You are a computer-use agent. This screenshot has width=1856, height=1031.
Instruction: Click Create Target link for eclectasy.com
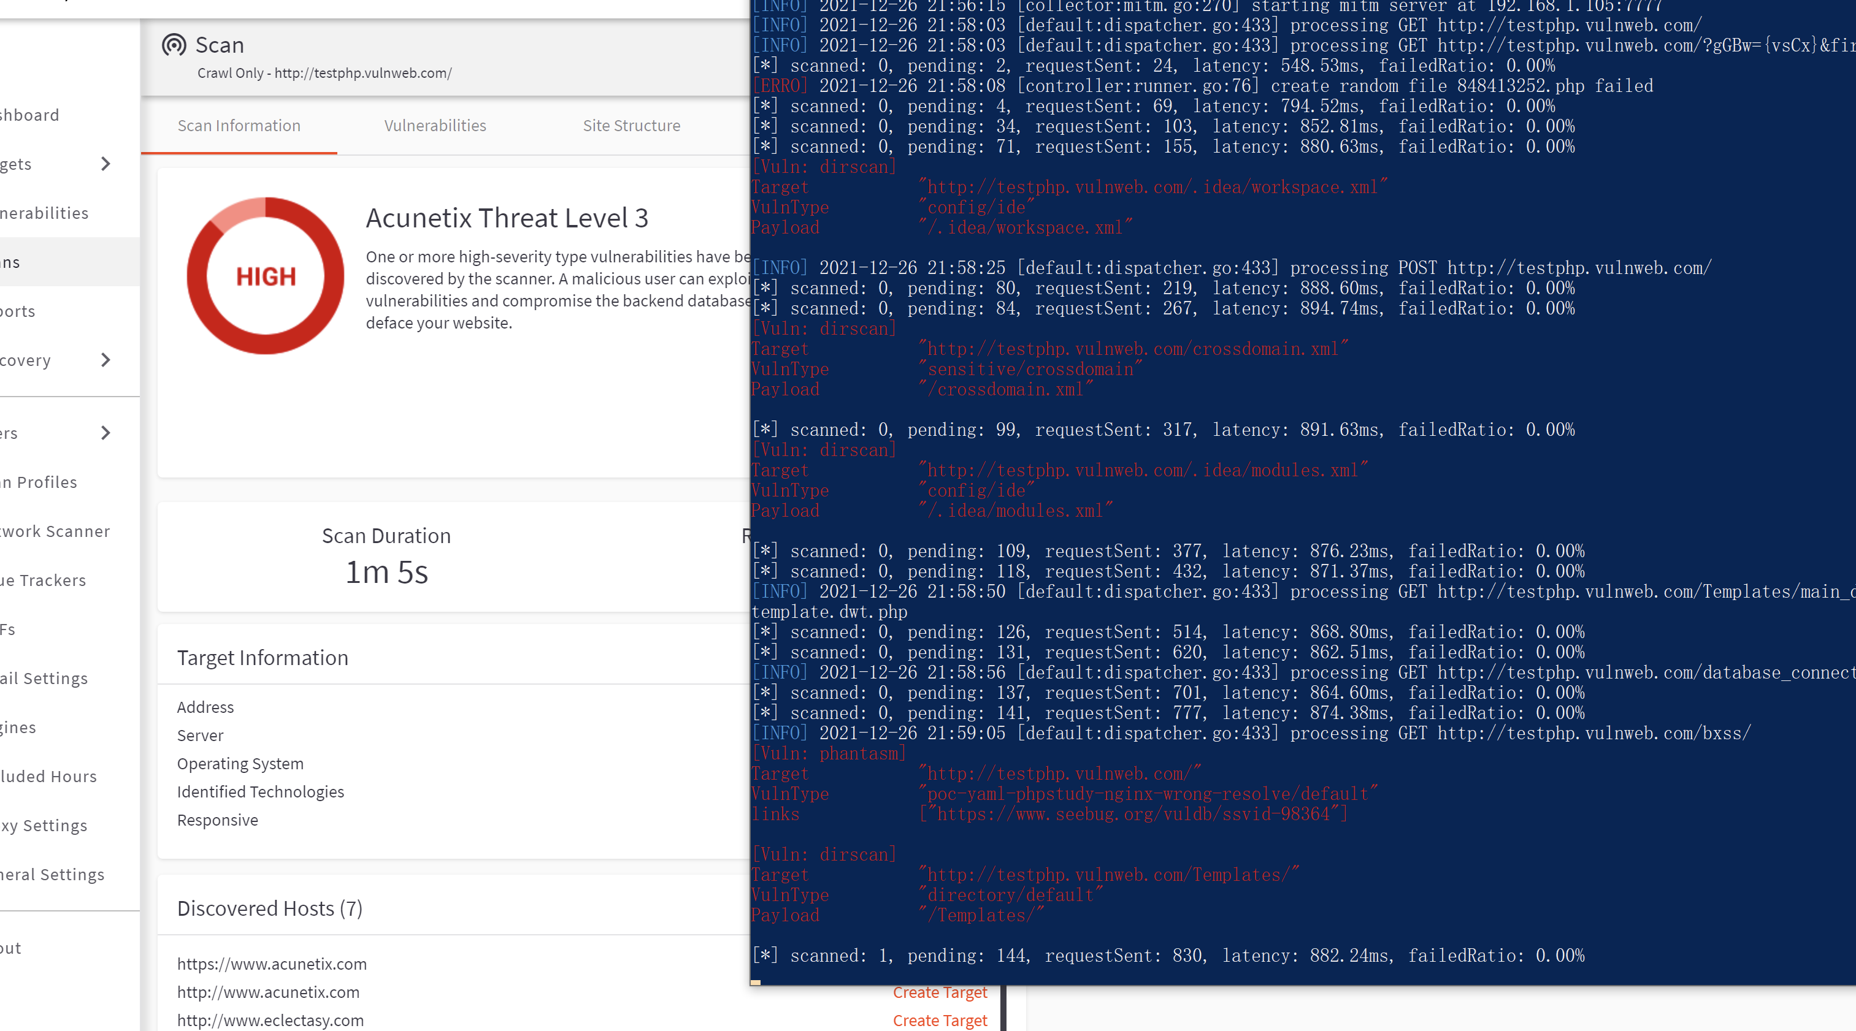click(940, 1020)
